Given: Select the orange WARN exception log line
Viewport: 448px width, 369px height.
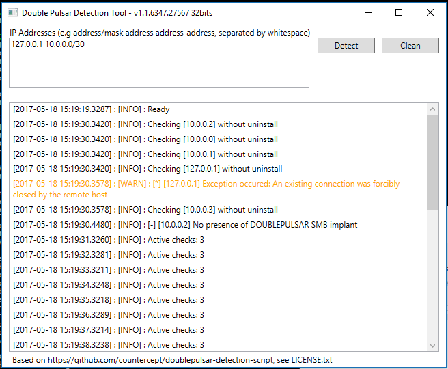Looking at the screenshot, I should tap(206, 189).
